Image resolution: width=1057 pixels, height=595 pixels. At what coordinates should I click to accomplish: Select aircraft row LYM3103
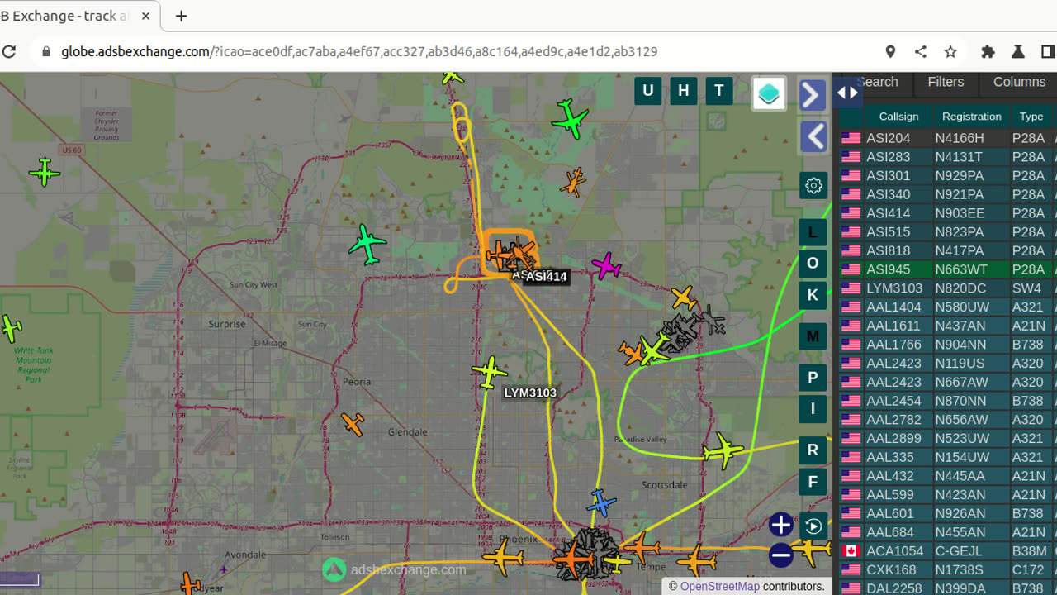click(948, 288)
